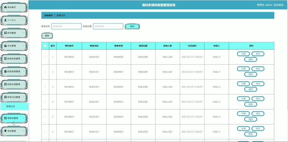Expand 学生管理 using its chevron

[24, 45]
